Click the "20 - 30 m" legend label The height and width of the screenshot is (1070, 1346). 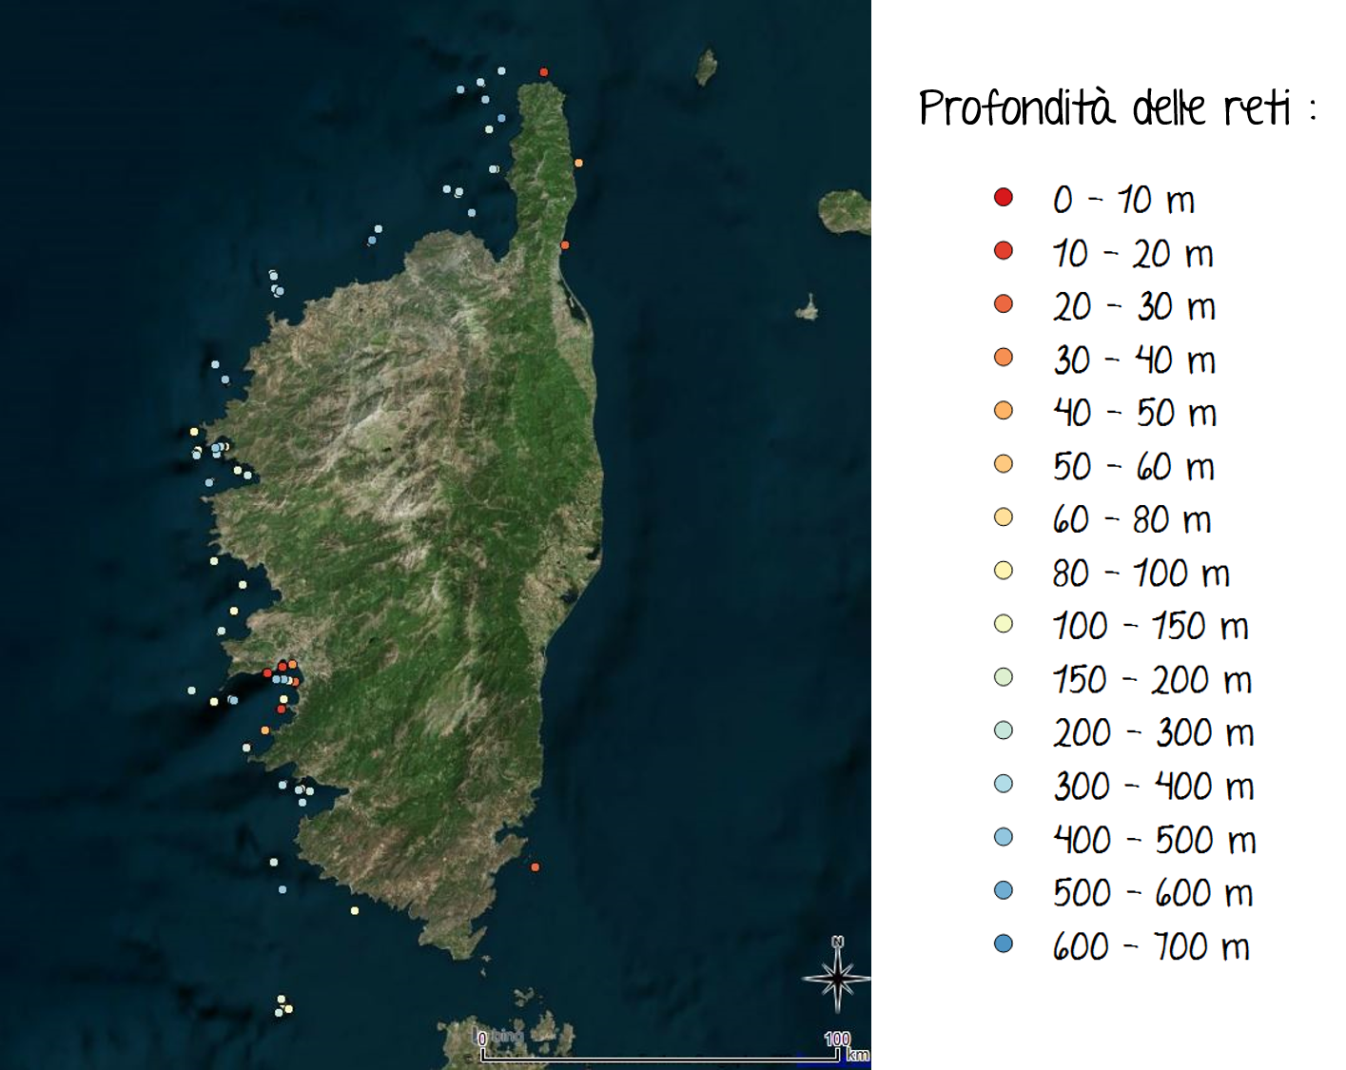click(1134, 306)
